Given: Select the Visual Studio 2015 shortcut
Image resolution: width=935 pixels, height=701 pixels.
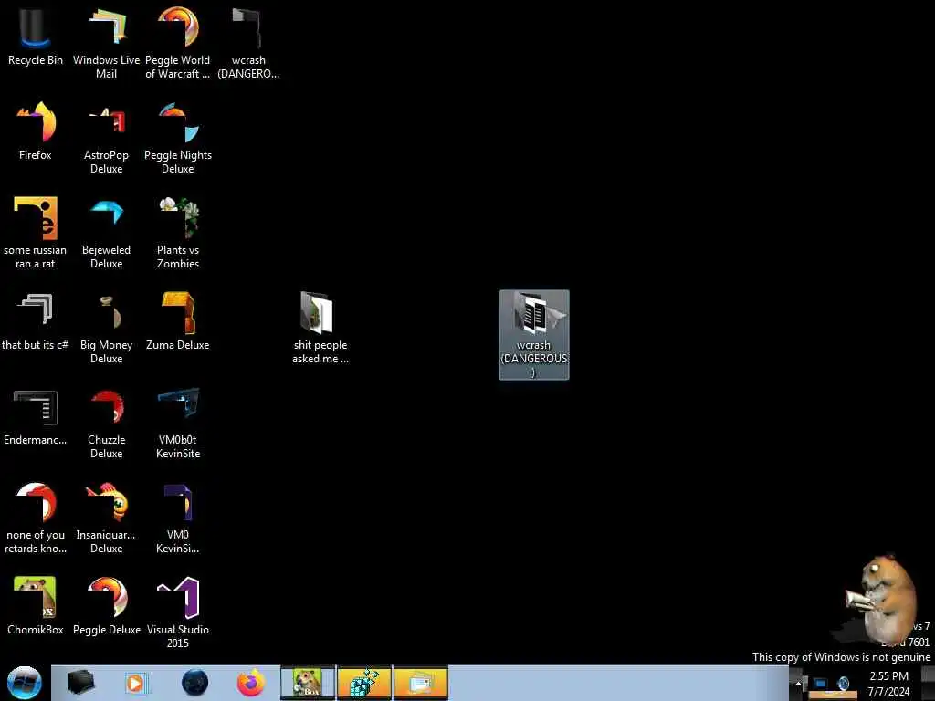Looking at the screenshot, I should [178, 612].
